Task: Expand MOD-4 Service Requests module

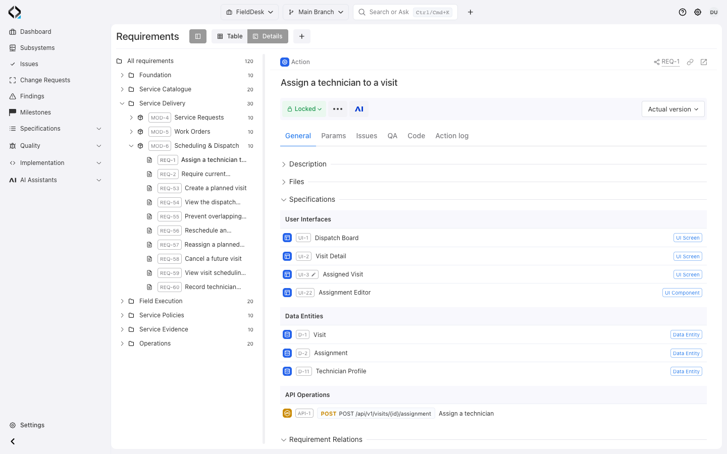Action: [x=131, y=118]
